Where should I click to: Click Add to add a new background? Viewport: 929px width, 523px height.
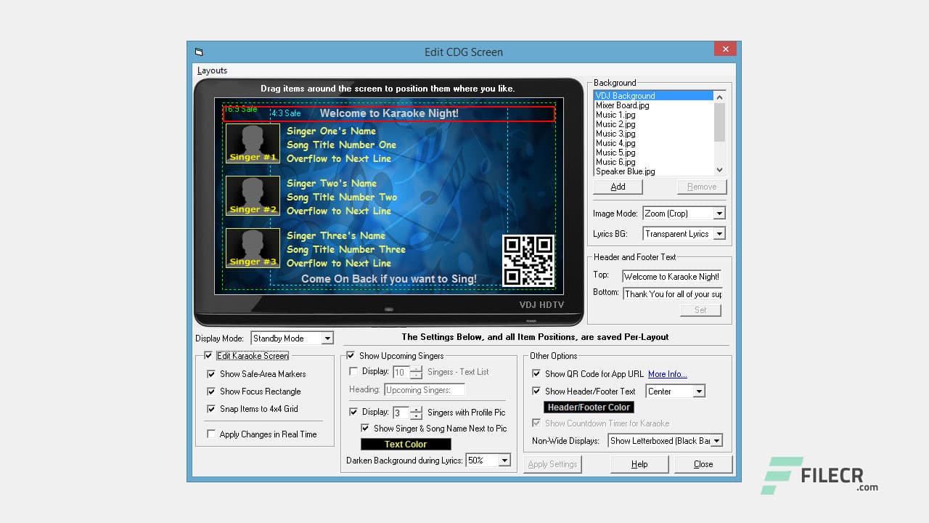618,187
